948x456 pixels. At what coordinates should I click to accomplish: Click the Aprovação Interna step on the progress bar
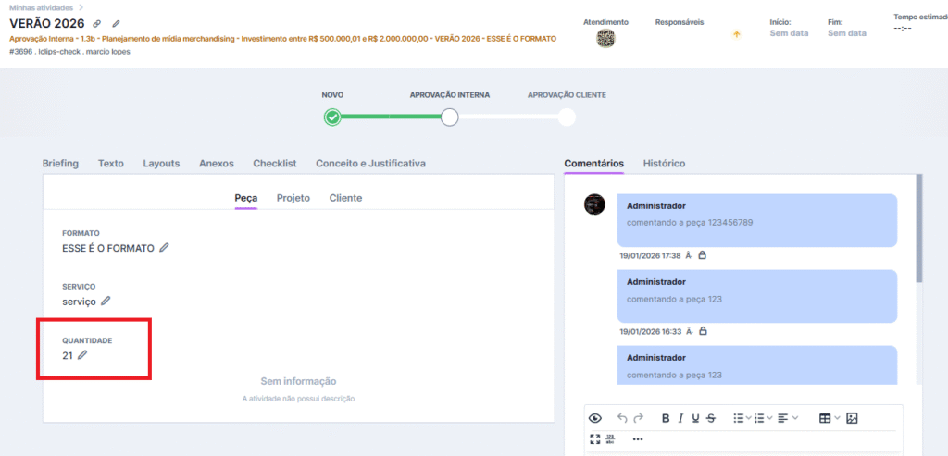[x=450, y=117]
